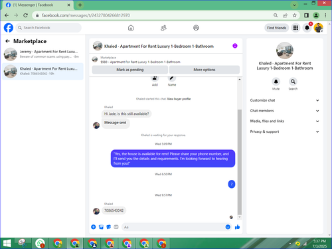
Task: Click the chat scroll up arrow
Action: point(240,80)
